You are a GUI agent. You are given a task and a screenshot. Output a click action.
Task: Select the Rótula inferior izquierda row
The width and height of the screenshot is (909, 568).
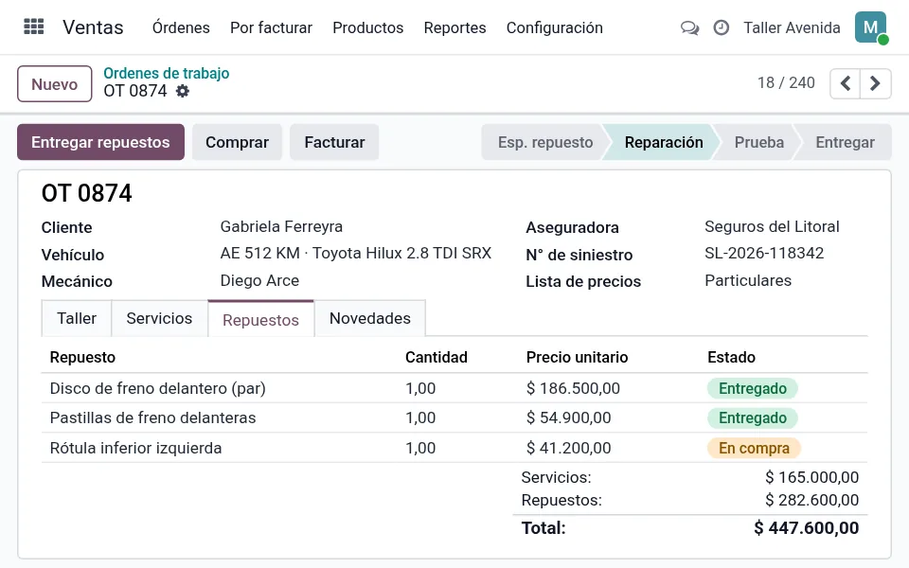click(454, 448)
